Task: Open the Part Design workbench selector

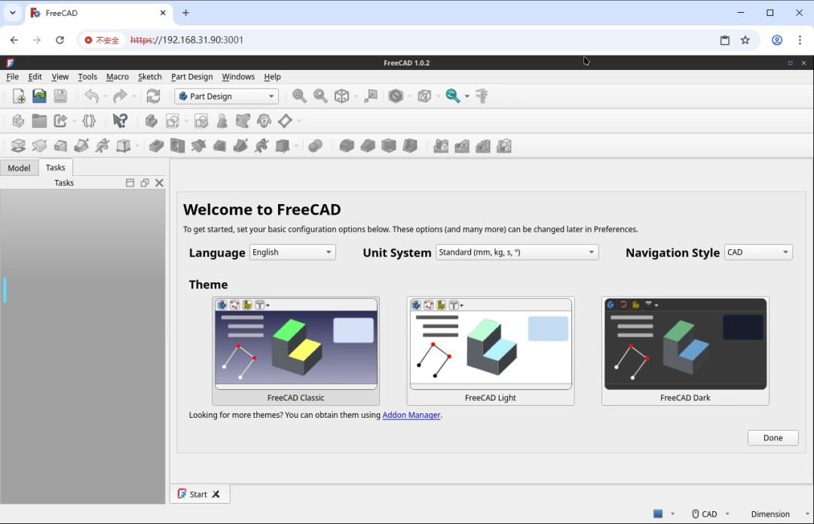Action: point(226,96)
